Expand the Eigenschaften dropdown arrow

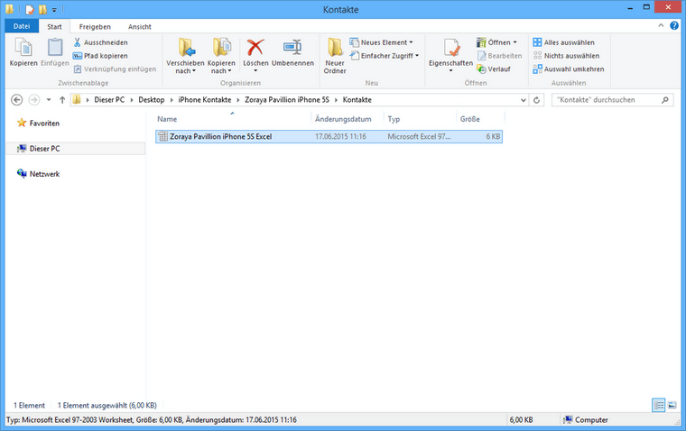[450, 71]
